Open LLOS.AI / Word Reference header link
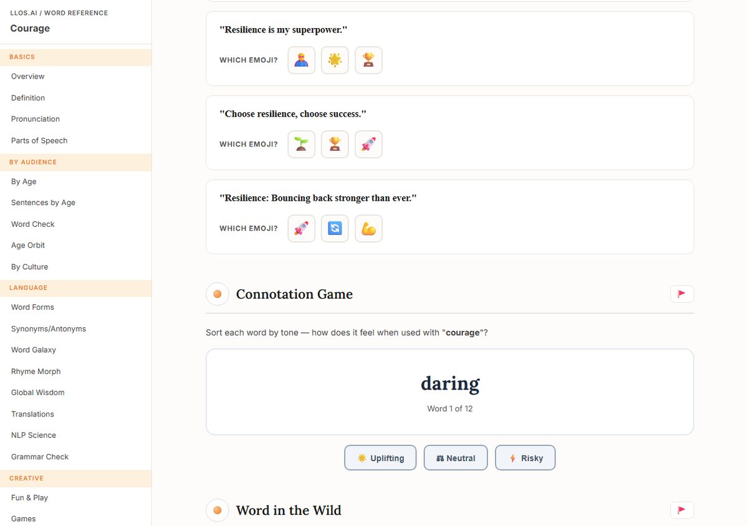This screenshot has height=526, width=748. coord(59,13)
